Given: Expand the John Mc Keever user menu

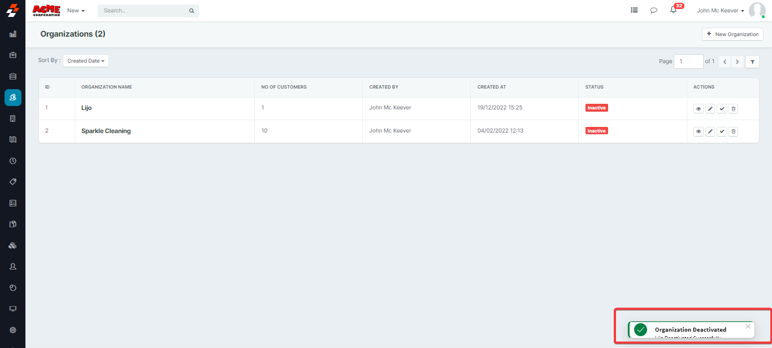Looking at the screenshot, I should 721,11.
